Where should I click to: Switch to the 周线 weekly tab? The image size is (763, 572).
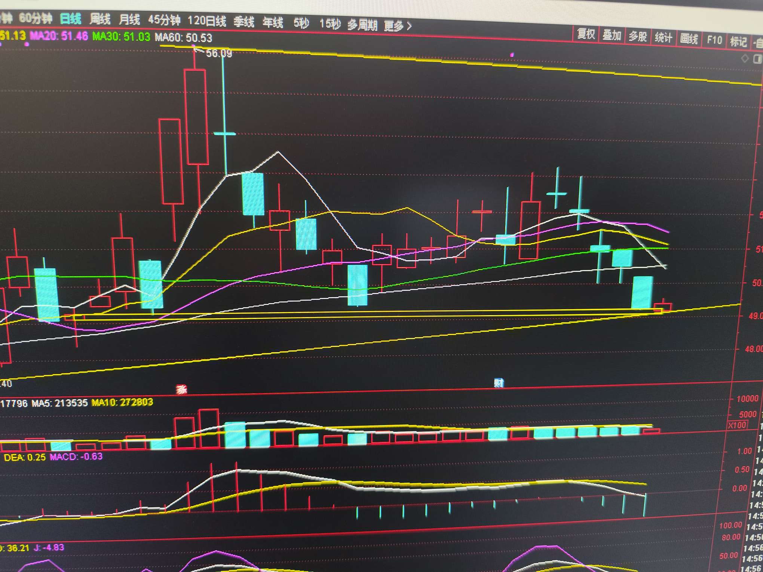(x=100, y=19)
